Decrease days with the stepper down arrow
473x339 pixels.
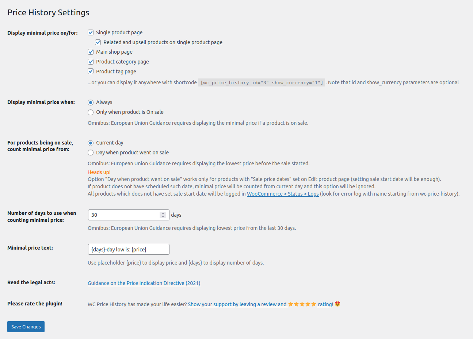click(x=163, y=217)
